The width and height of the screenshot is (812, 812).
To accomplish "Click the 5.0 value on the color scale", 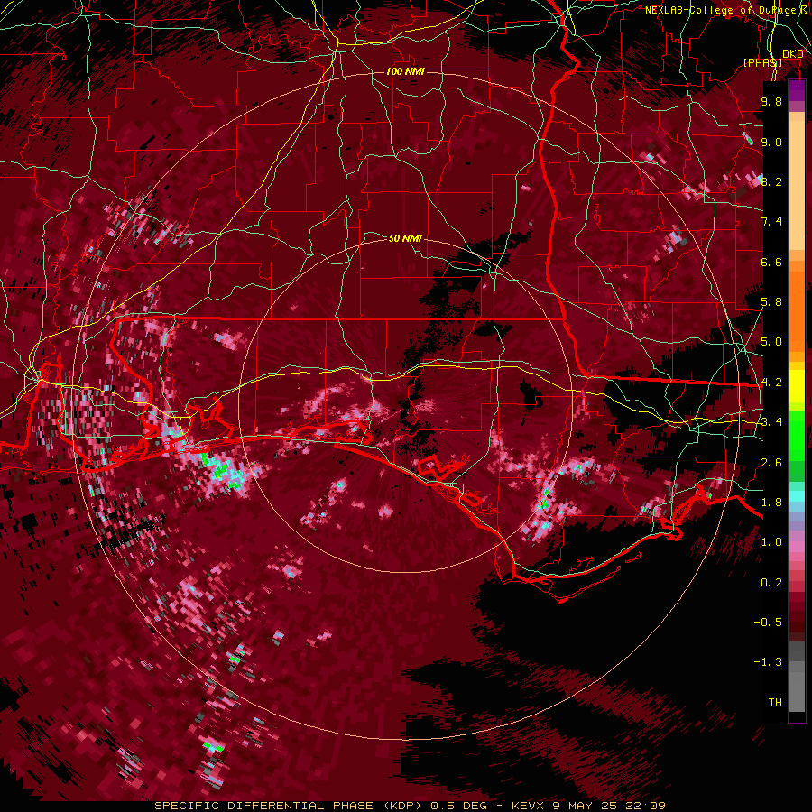I will click(x=771, y=342).
